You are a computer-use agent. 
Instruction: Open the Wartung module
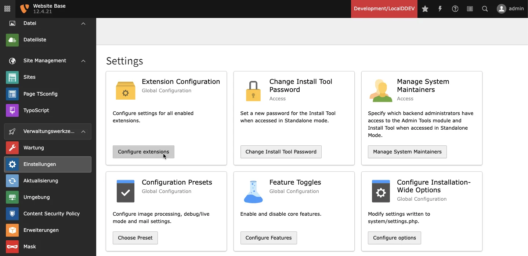(x=34, y=148)
